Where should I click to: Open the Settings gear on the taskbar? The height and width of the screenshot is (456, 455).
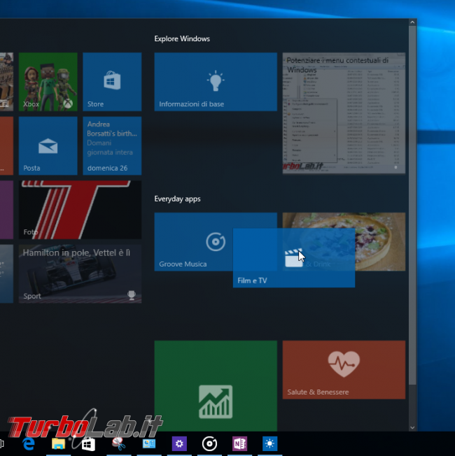[179, 444]
